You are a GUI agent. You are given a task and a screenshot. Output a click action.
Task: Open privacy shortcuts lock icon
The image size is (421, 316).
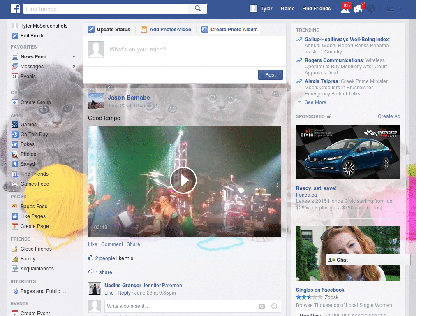point(390,9)
